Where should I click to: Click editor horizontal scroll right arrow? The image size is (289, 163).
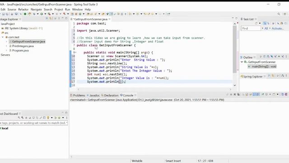[230, 90]
